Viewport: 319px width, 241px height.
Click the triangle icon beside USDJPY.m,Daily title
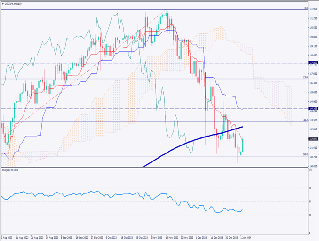[3, 3]
